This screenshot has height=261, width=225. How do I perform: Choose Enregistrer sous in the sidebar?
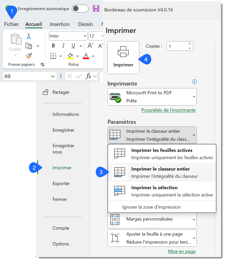pos(63,149)
